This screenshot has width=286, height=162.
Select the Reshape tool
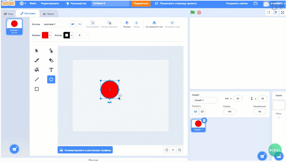click(x=51, y=51)
